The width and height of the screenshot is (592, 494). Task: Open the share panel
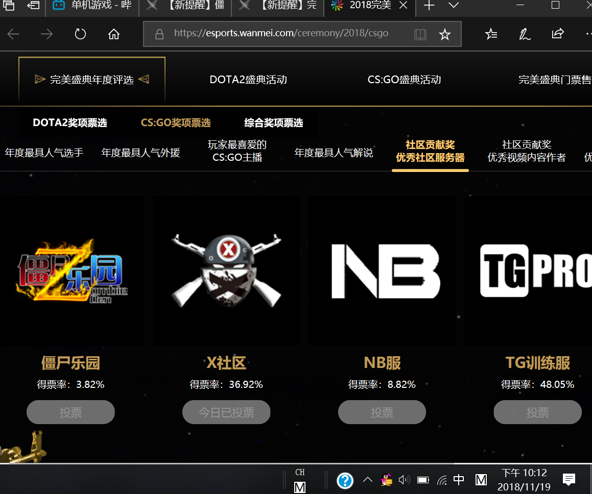(x=557, y=34)
